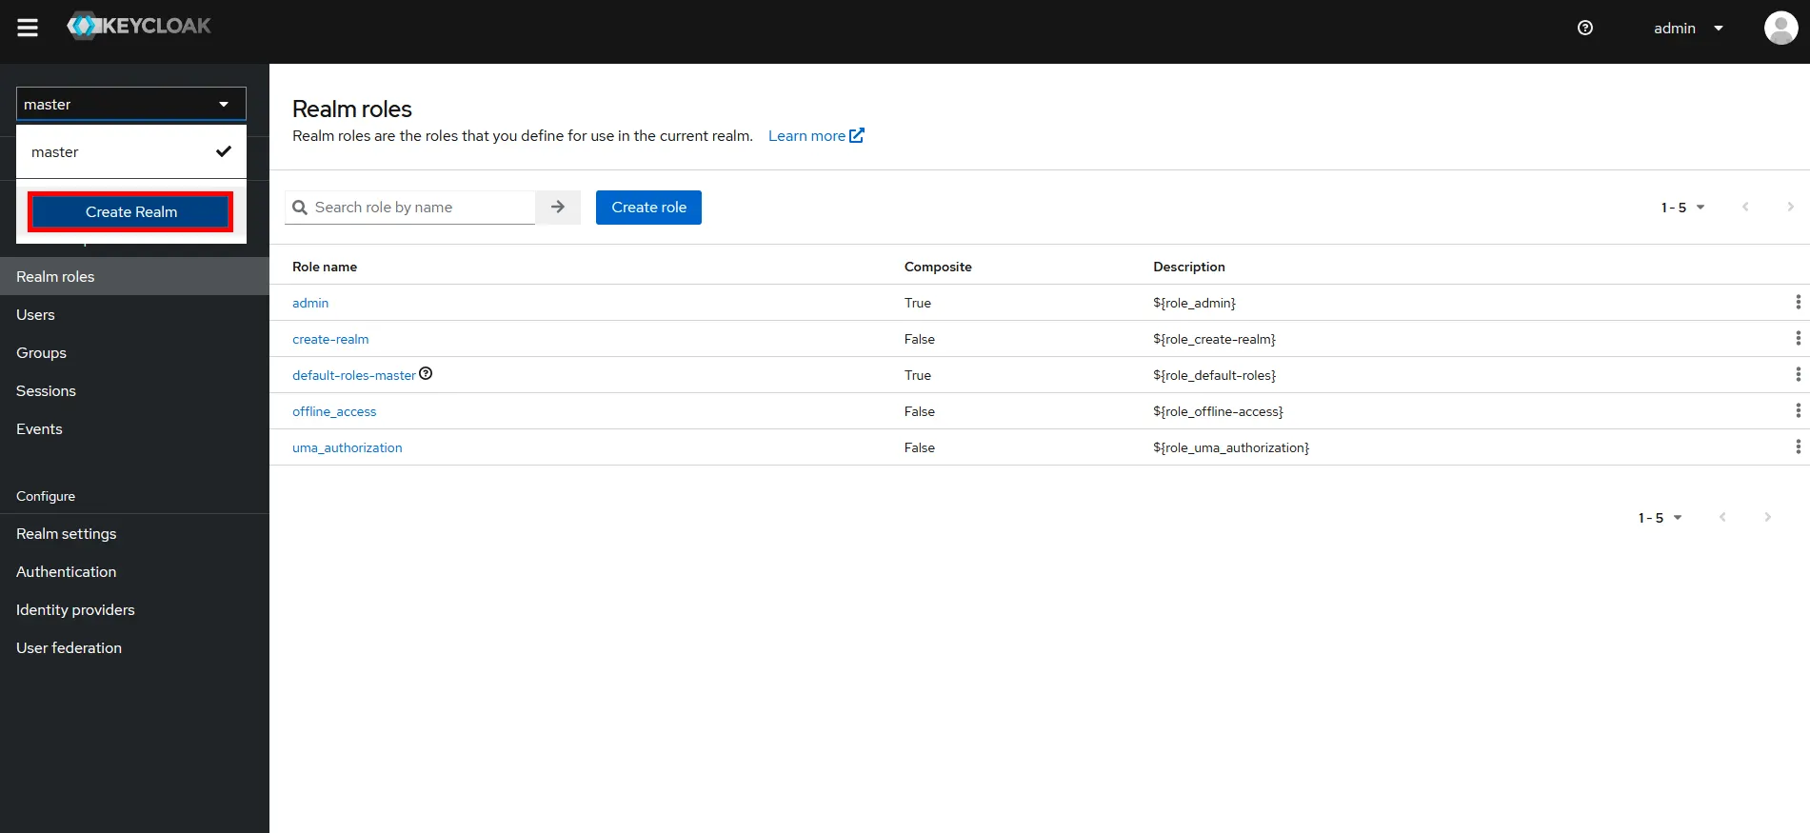Open kebab menu for create-realm role

[1798, 338]
